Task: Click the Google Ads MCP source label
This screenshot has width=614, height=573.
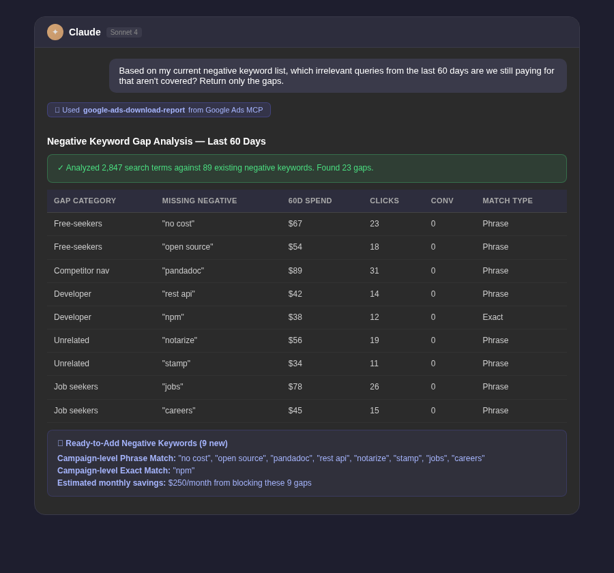Action: click(225, 110)
